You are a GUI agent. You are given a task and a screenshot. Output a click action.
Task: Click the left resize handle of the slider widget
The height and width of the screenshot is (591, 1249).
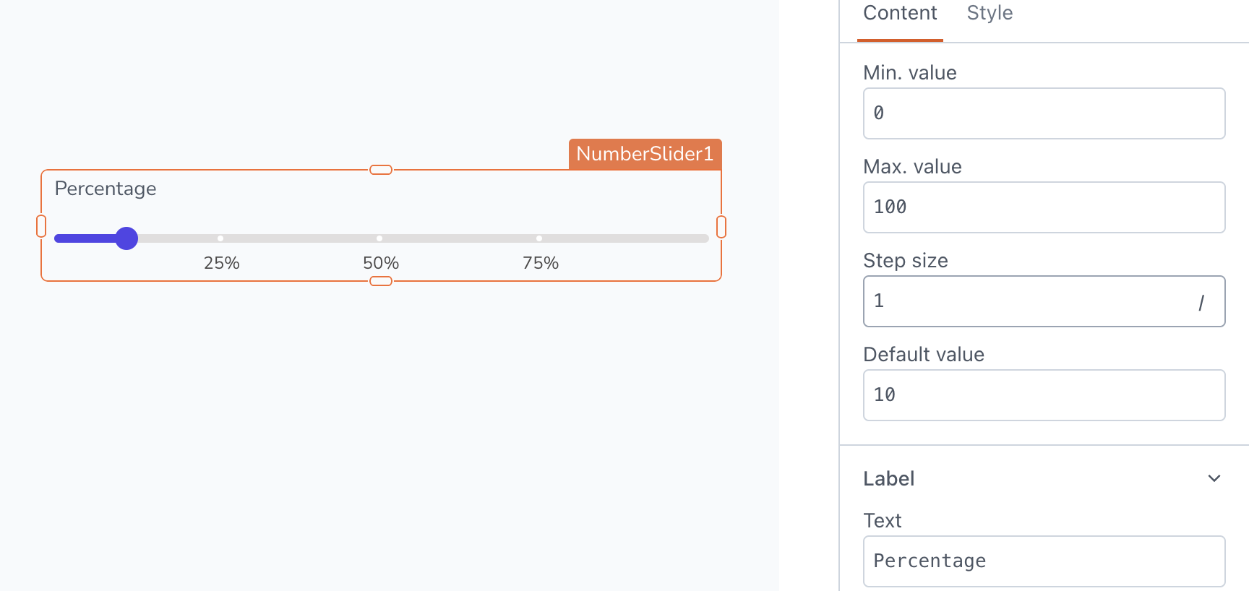click(x=41, y=226)
